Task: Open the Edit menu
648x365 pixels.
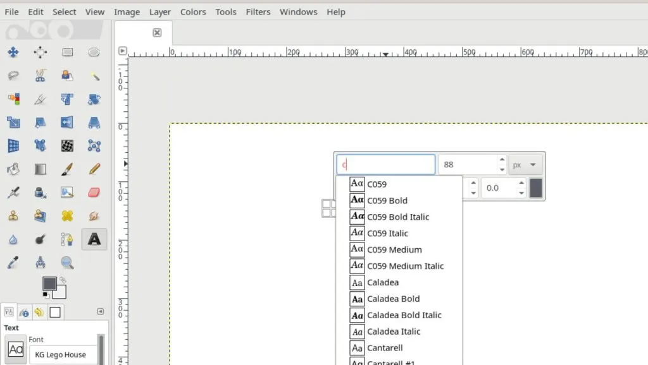Action: point(35,12)
